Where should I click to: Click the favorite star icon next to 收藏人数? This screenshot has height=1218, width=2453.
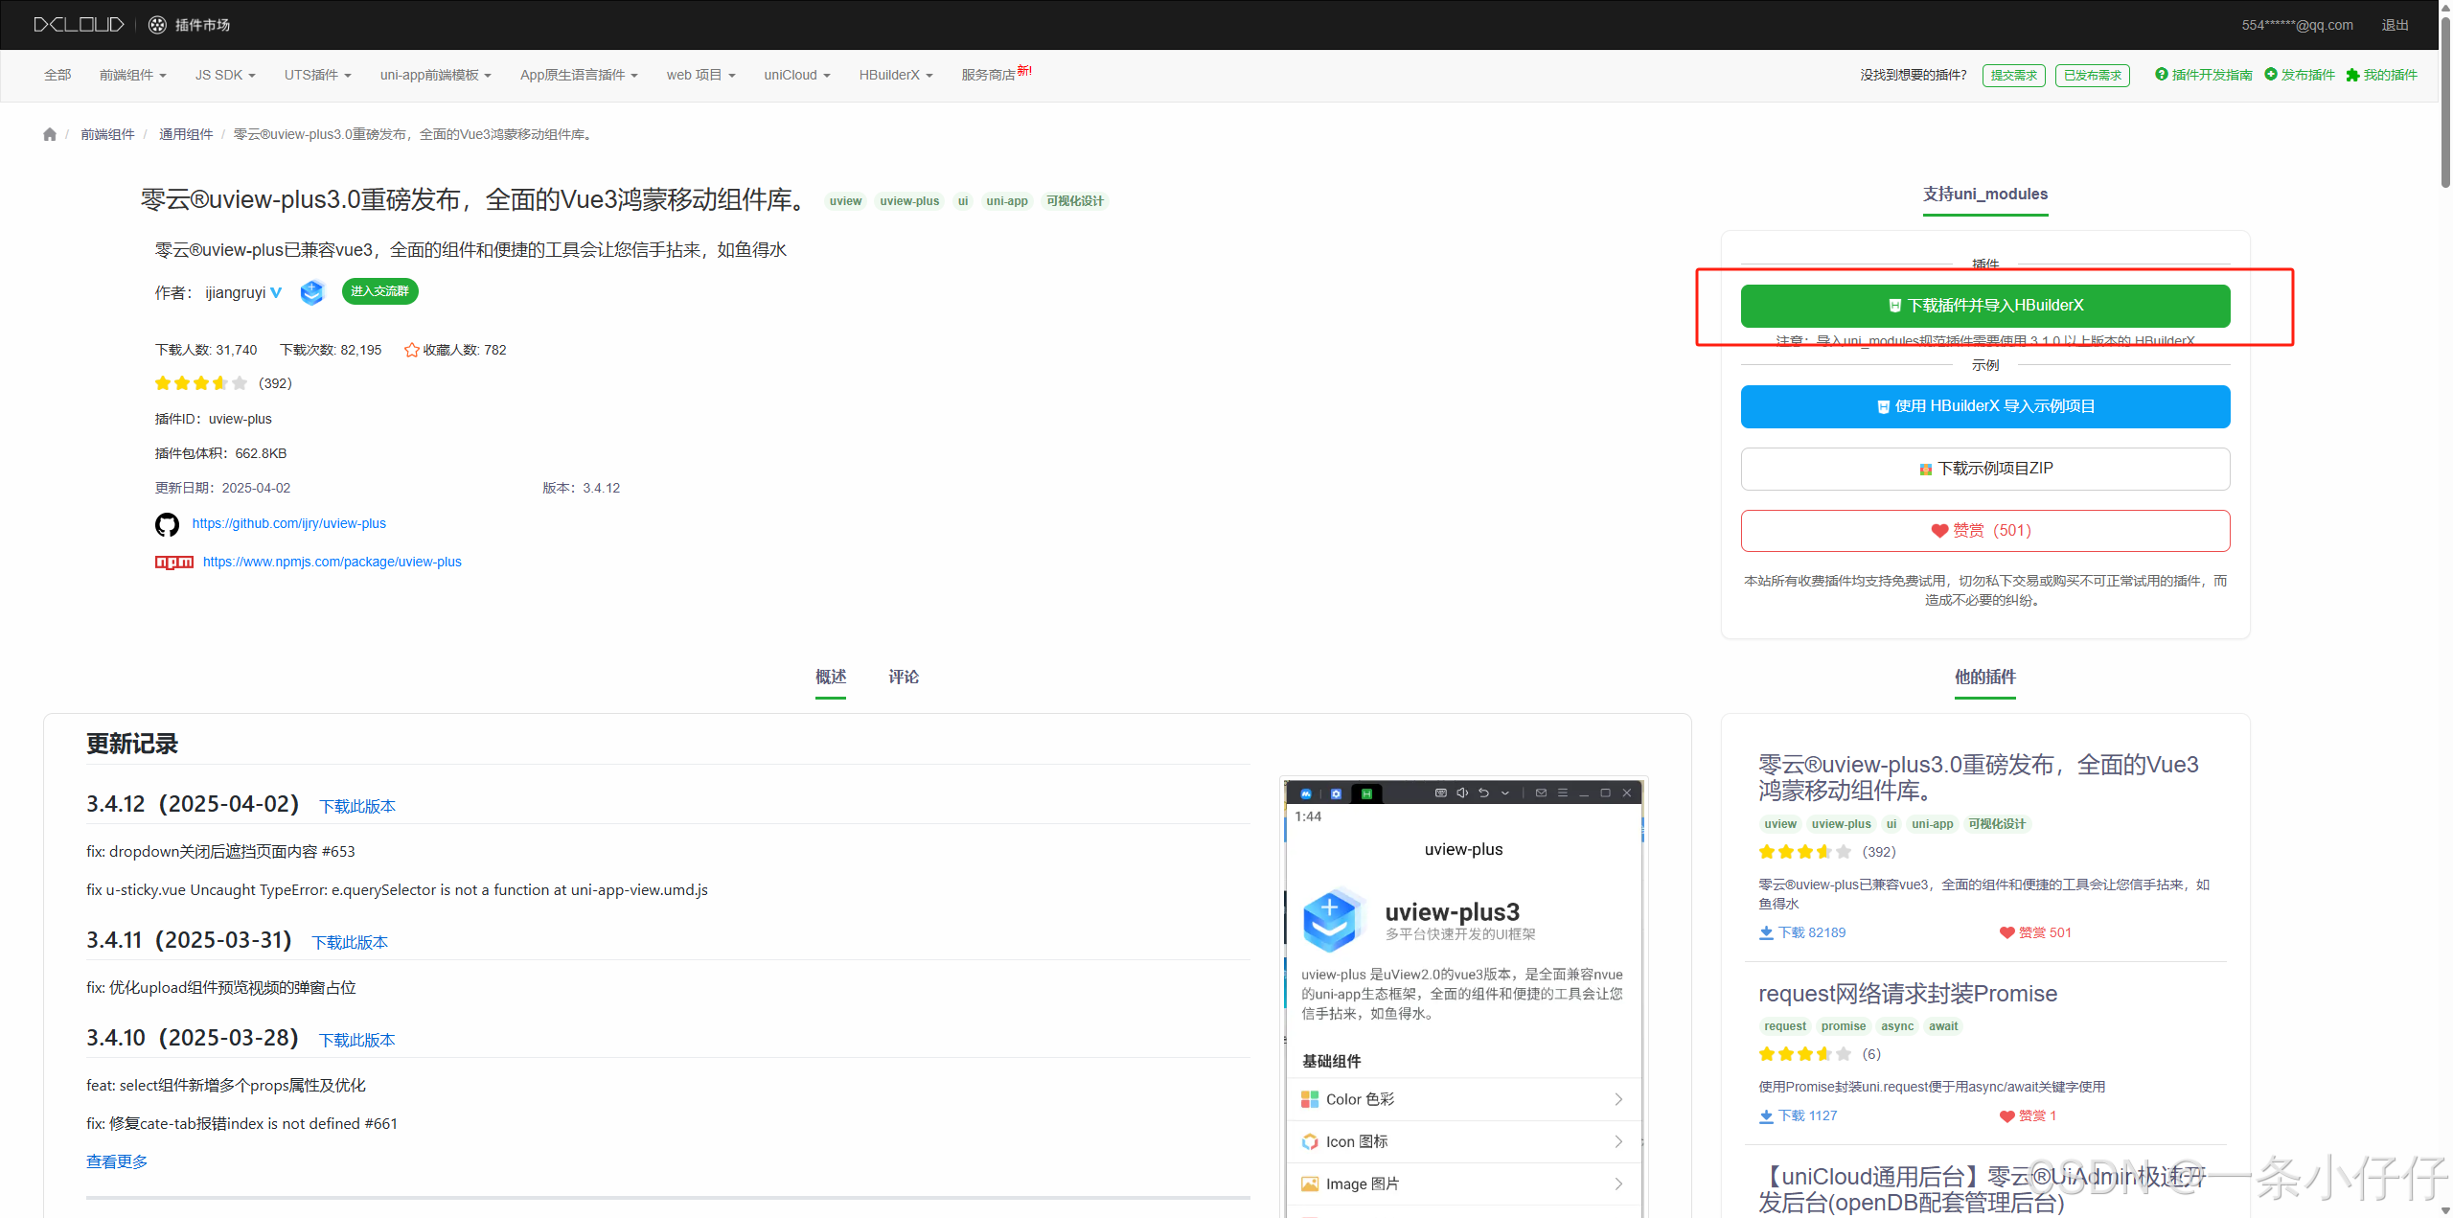(411, 351)
